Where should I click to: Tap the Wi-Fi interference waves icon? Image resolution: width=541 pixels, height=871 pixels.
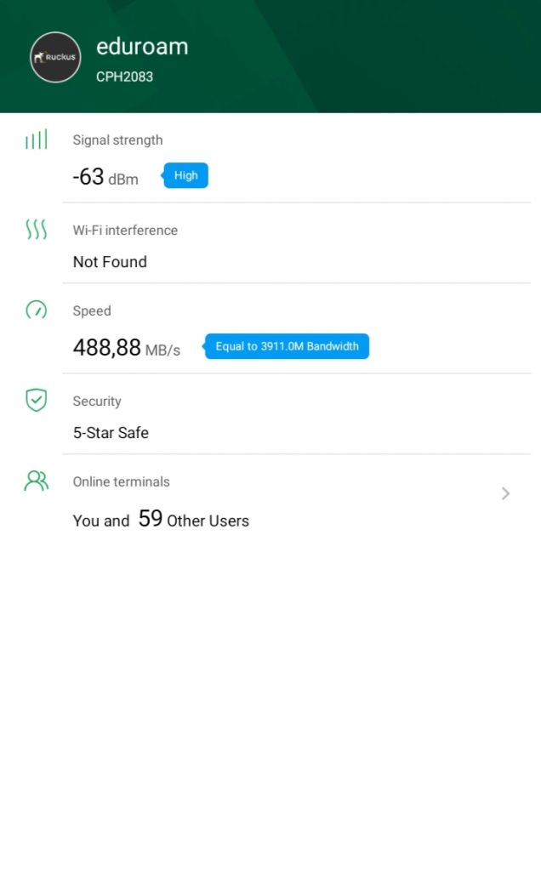click(x=36, y=229)
